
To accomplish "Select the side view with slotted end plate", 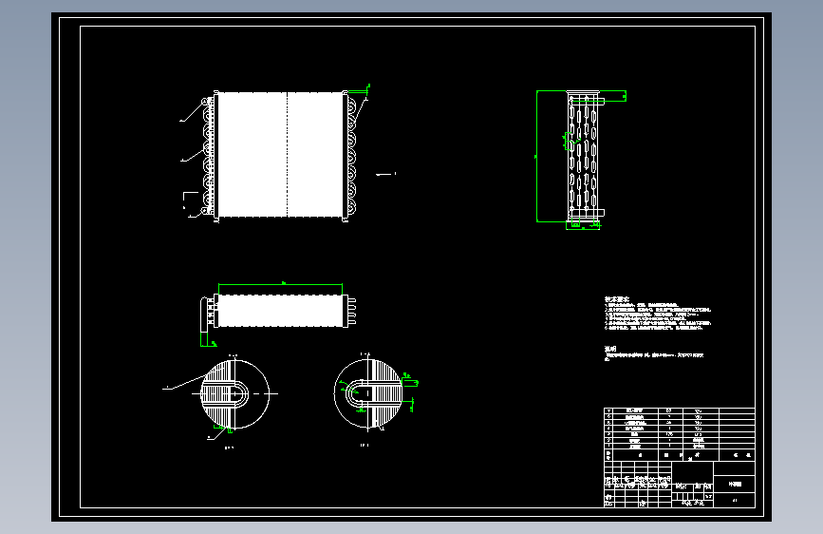I will click(586, 158).
